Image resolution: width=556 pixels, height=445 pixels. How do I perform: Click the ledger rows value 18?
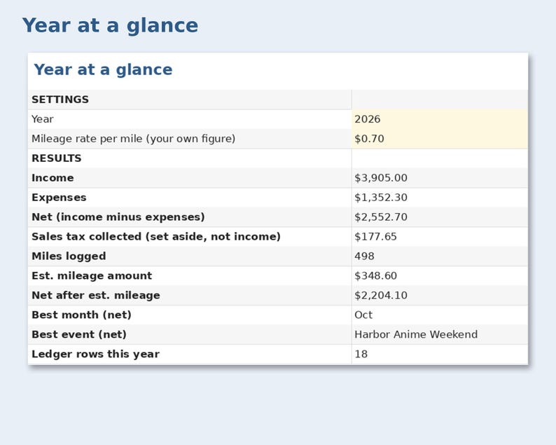coord(361,354)
